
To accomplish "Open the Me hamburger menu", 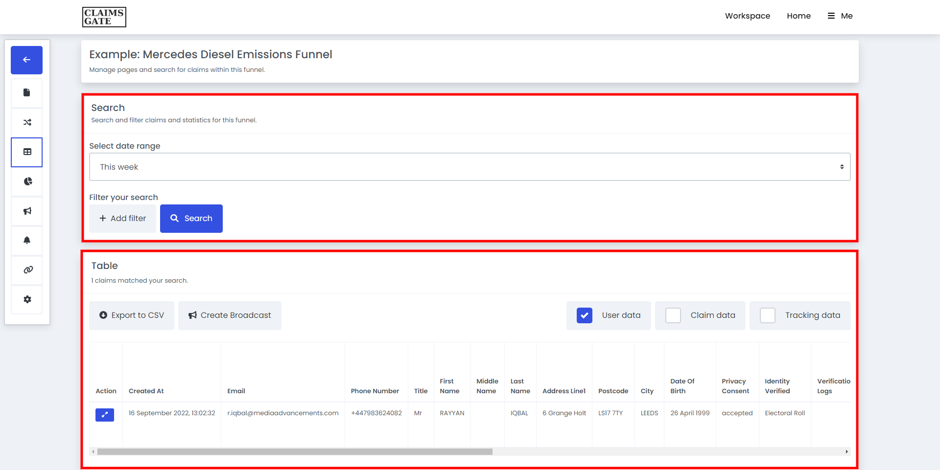I will (x=840, y=16).
